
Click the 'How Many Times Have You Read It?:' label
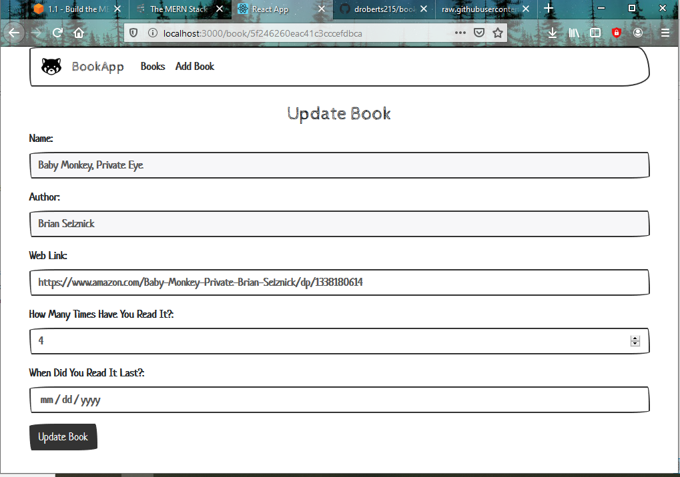click(x=101, y=314)
